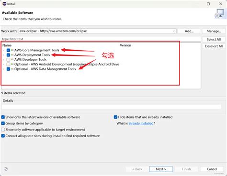Select AWS Developer Tools row text

pos(30,59)
